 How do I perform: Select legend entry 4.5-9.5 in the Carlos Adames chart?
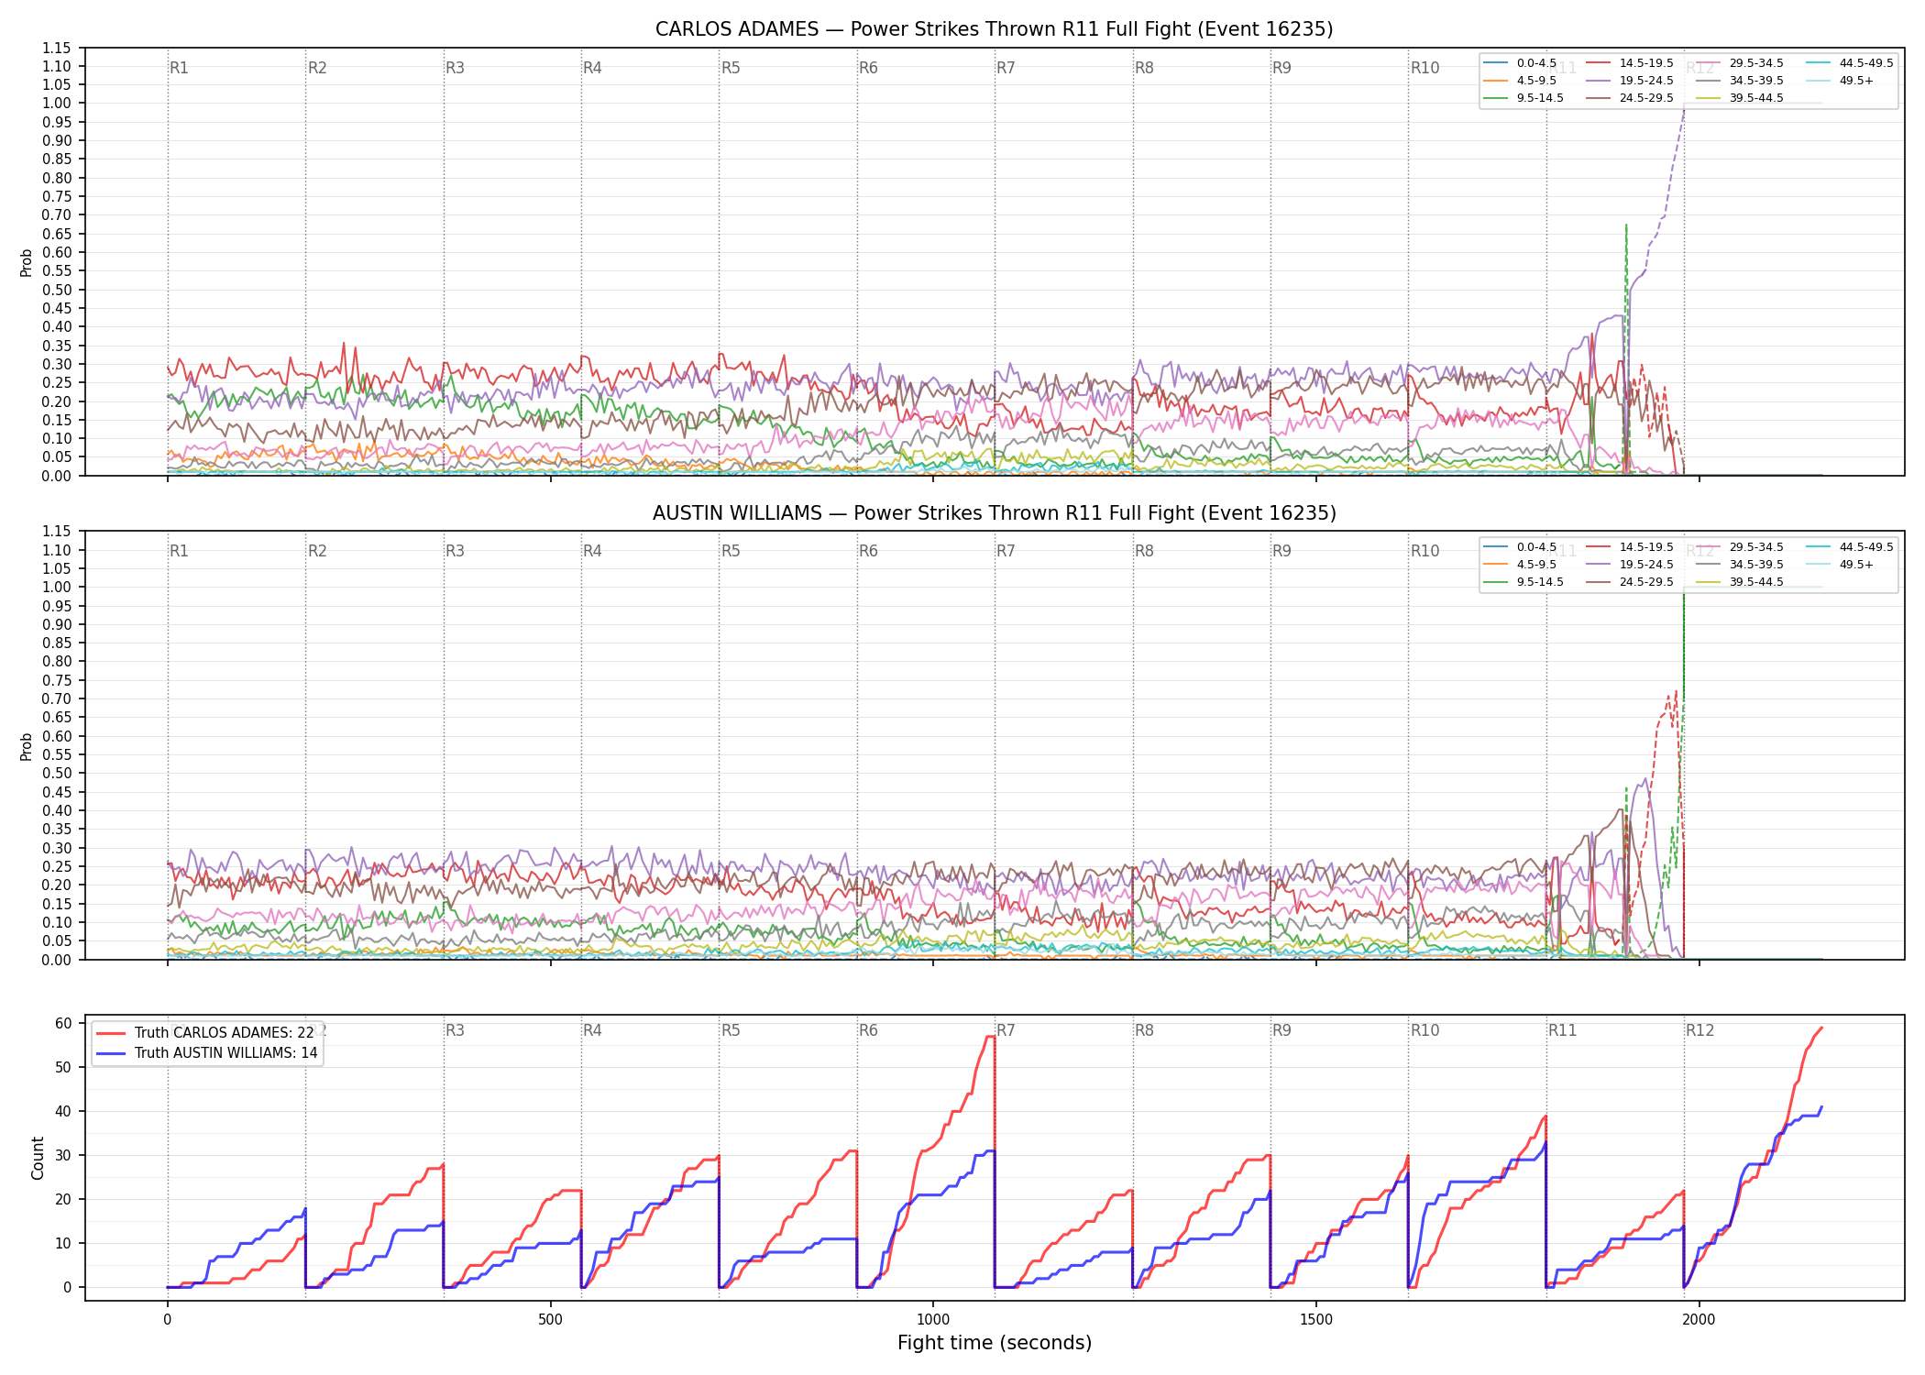pyautogui.click(x=1521, y=81)
